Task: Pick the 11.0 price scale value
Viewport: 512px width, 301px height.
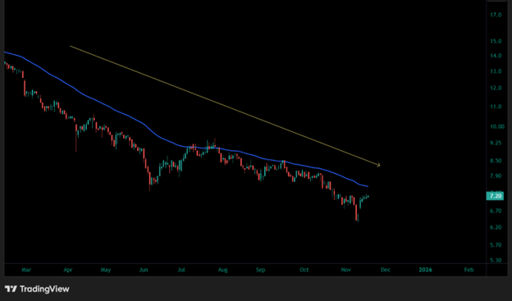Action: click(x=496, y=107)
